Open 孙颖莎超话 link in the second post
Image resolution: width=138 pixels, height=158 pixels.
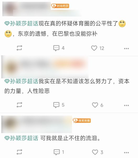[x=21, y=81]
